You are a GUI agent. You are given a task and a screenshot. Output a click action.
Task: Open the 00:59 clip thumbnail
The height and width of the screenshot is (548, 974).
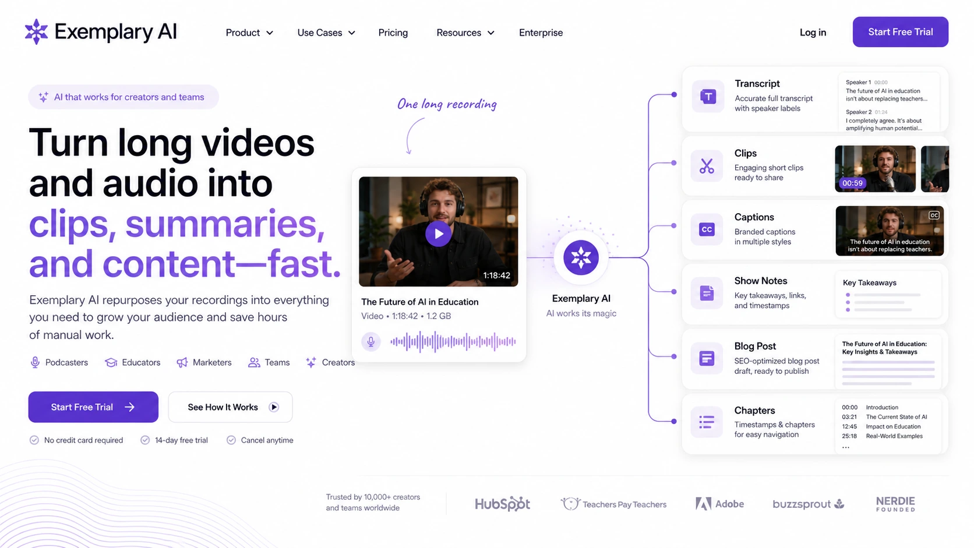click(875, 169)
